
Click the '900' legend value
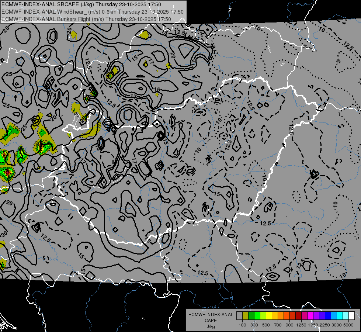pos(289,325)
